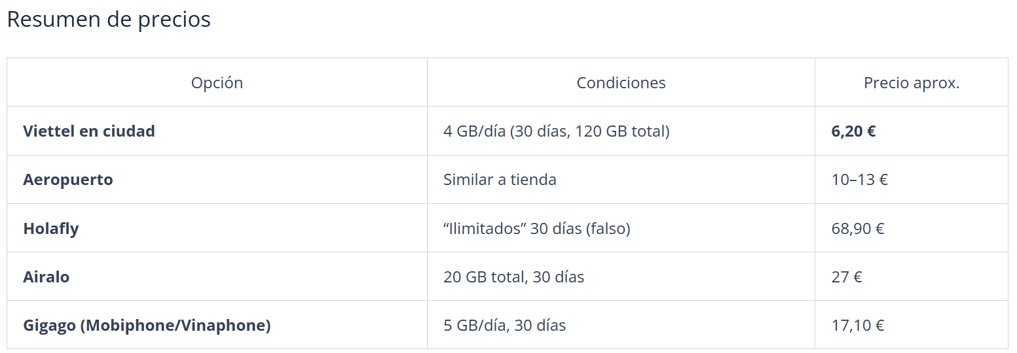Click the '4 GB/día (30 días, 120 GB total)' cell
The image size is (1017, 353).
point(556,131)
